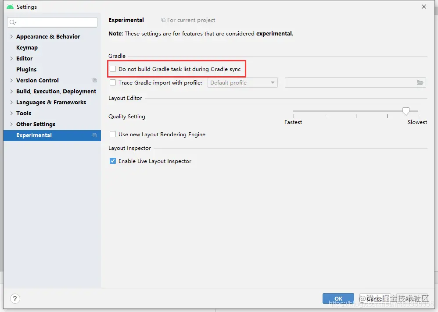Open Build, Execution, Deployment page
Image resolution: width=438 pixels, height=312 pixels.
click(56, 92)
